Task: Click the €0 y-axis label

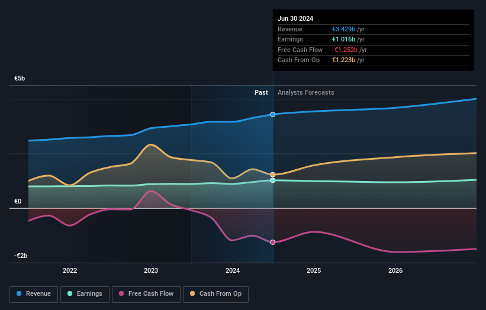Action: click(18, 201)
